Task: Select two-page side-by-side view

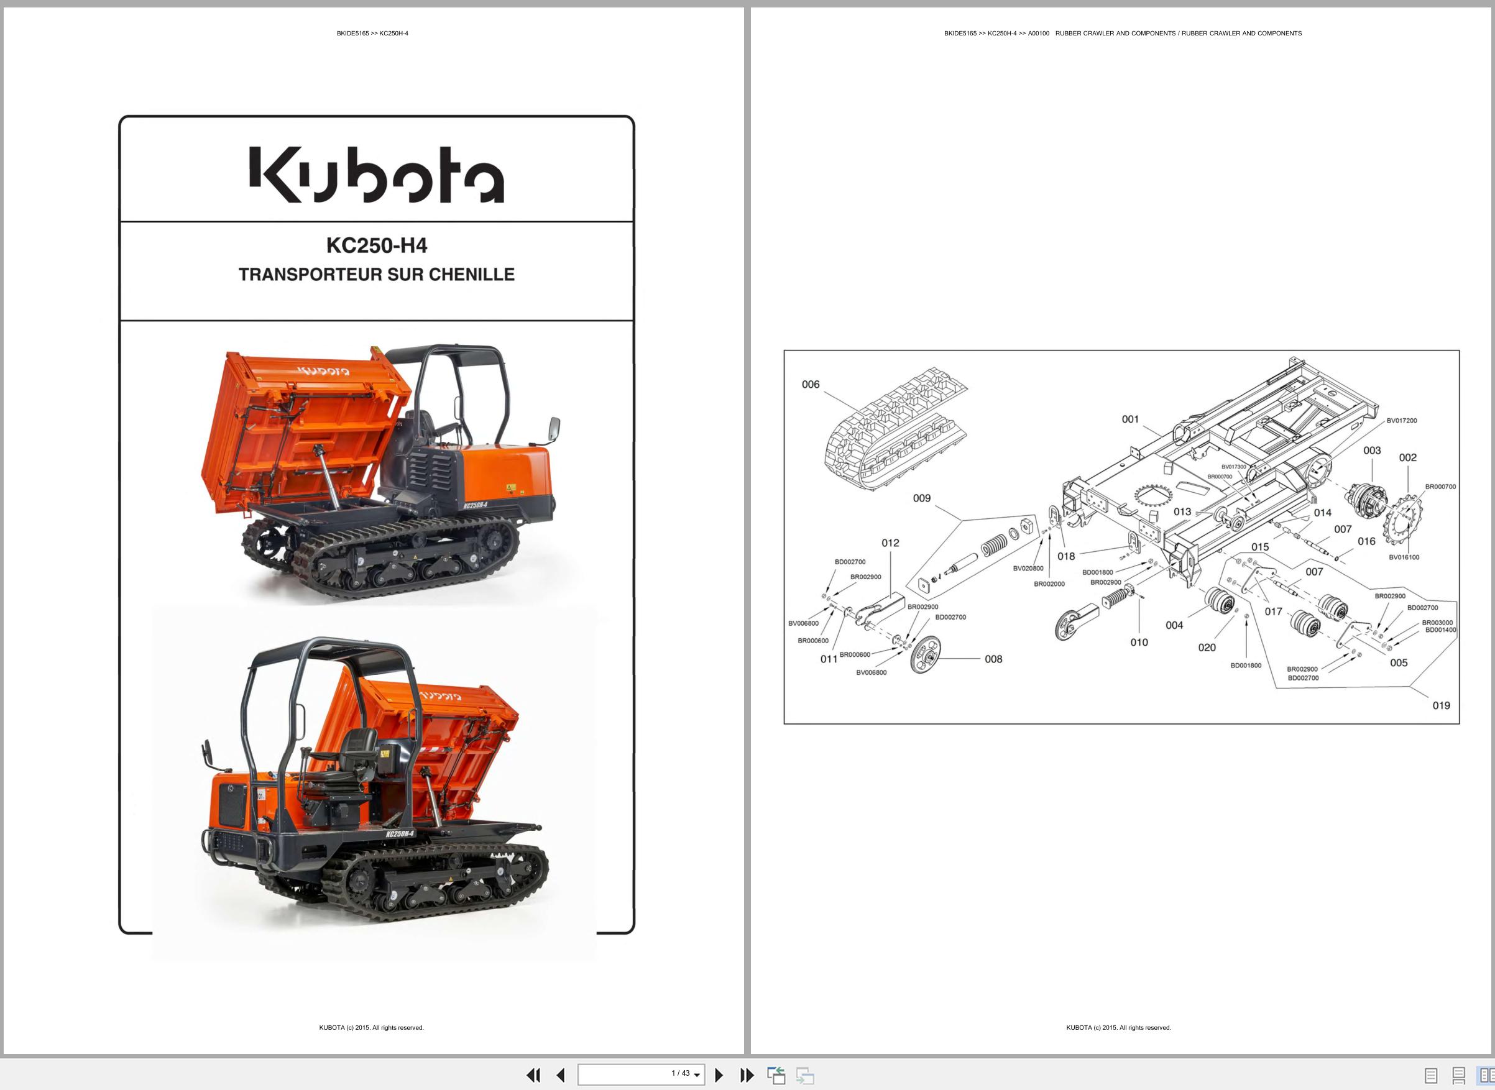Action: point(1486,1076)
